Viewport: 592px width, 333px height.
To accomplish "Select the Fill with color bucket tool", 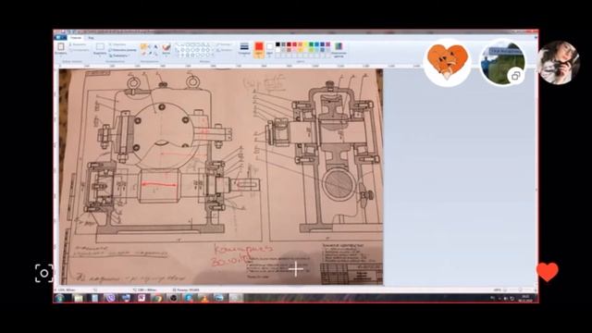I will point(149,46).
